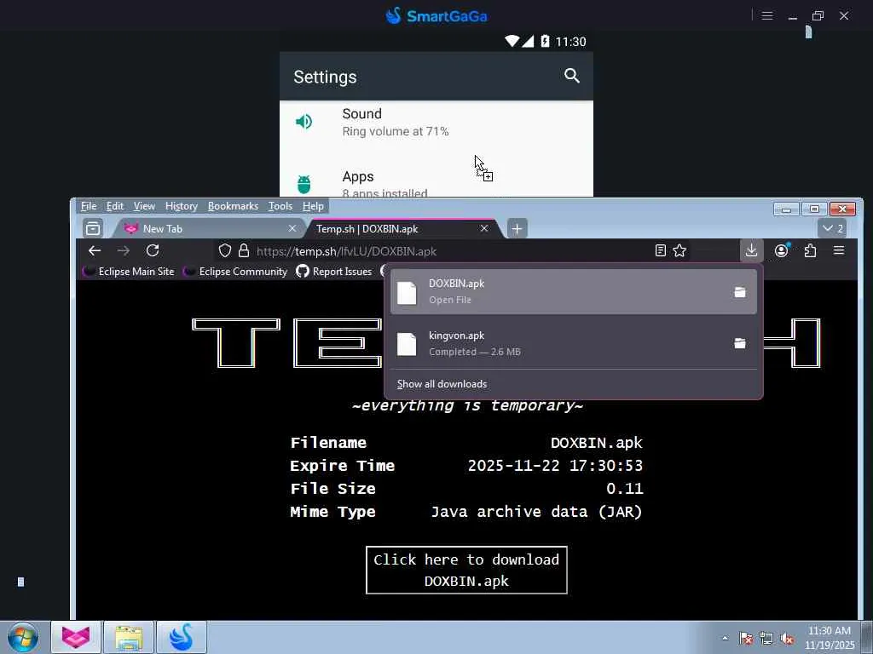Click the padlock site security icon
This screenshot has height=654, width=873.
point(244,251)
